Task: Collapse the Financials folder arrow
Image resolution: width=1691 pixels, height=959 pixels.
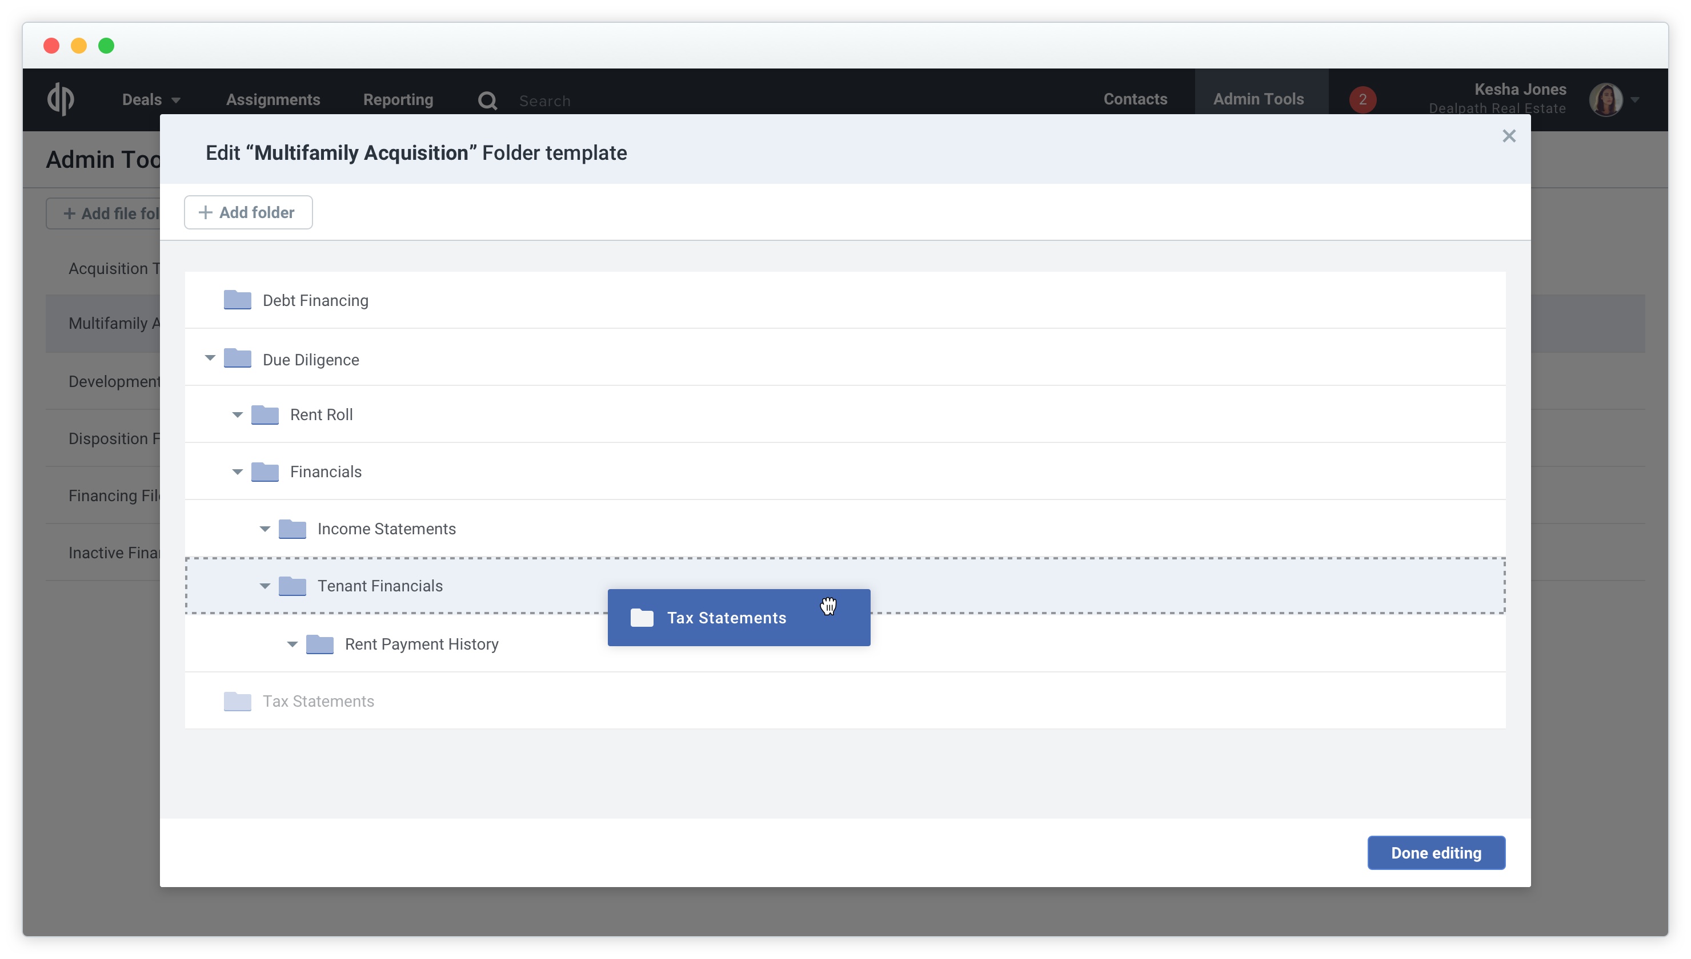Action: tap(237, 472)
